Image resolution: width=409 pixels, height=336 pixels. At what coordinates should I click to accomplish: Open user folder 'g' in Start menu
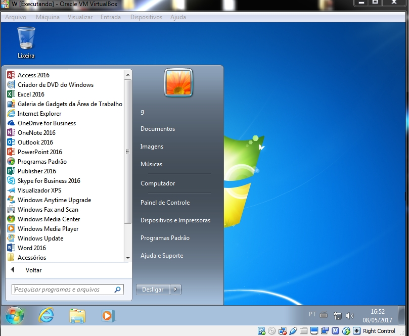tap(142, 112)
